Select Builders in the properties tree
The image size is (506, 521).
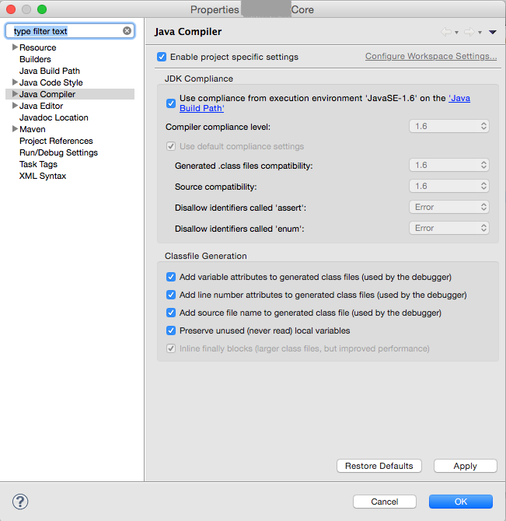pos(35,59)
